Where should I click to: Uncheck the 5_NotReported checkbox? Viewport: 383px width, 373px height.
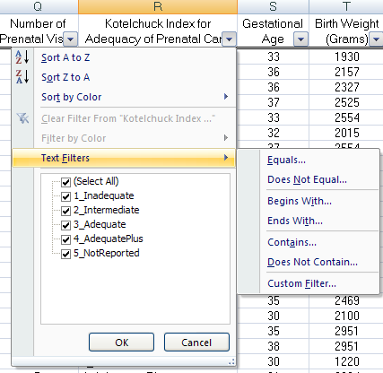65,254
